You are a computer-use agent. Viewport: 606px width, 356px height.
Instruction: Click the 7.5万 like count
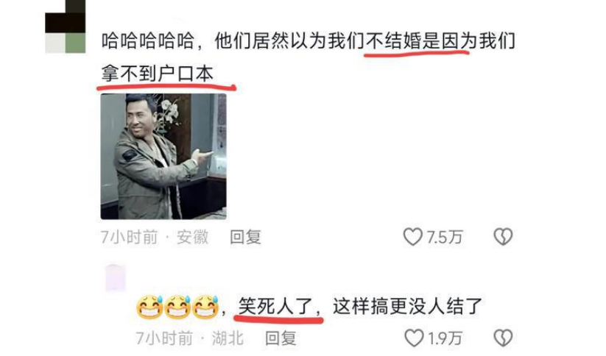[x=445, y=237]
